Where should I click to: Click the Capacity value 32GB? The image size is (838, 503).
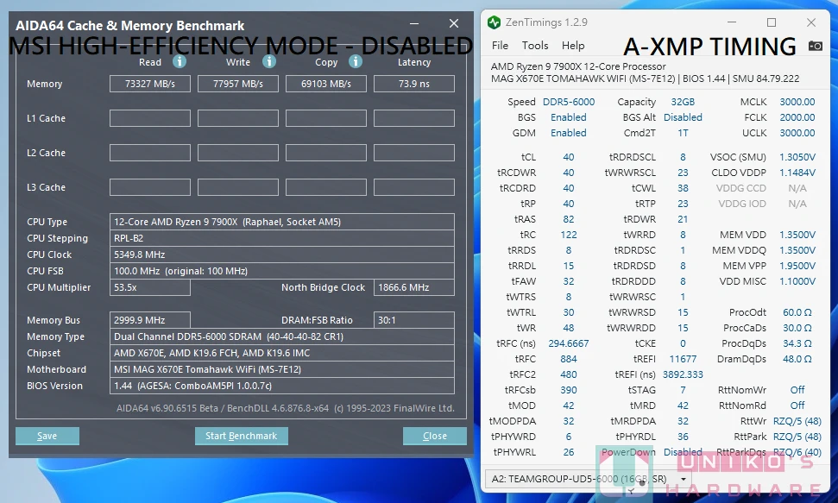click(x=683, y=102)
